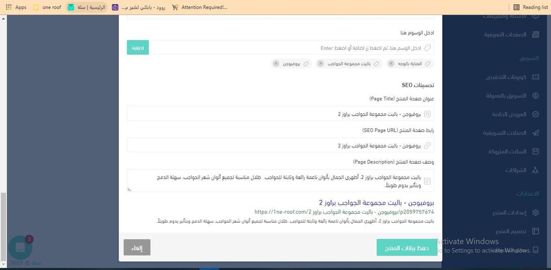The height and width of the screenshot is (270, 551).
Task: Open the Reading list panel
Action: (531, 7)
